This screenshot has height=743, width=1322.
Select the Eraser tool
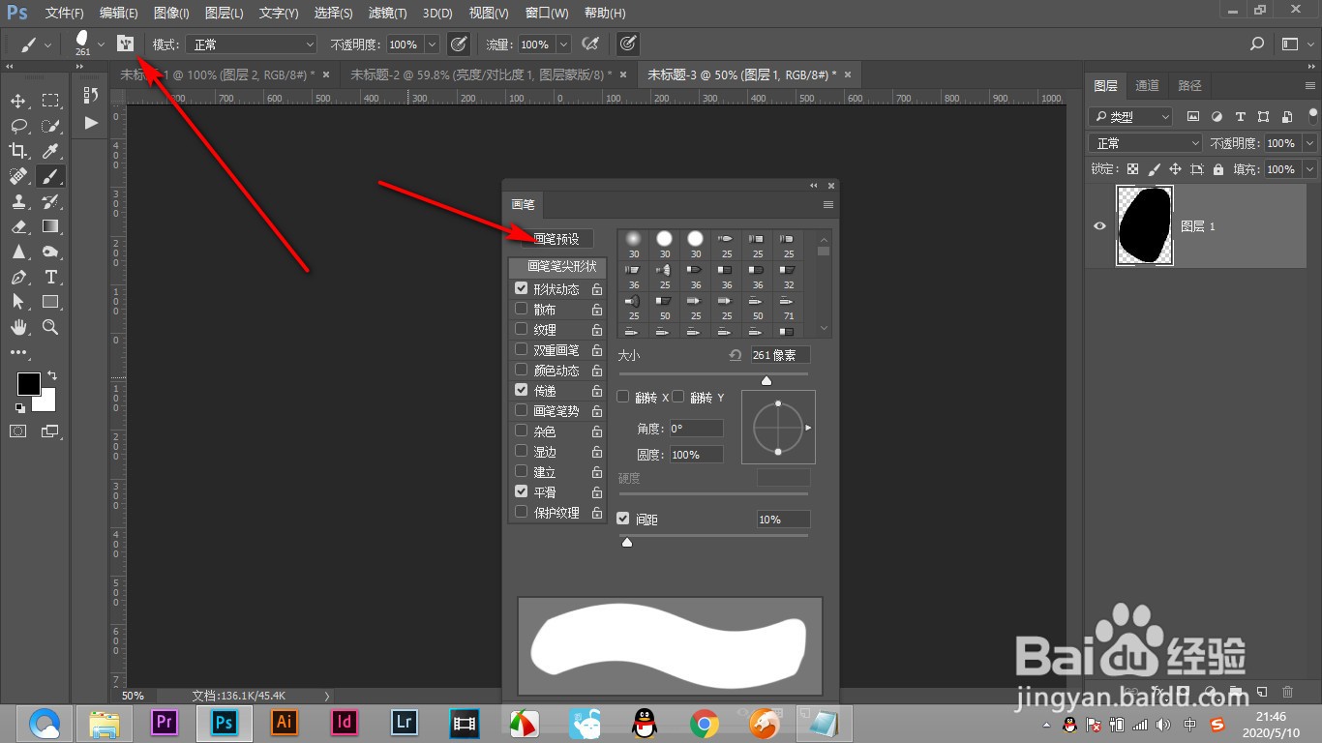click(x=18, y=226)
